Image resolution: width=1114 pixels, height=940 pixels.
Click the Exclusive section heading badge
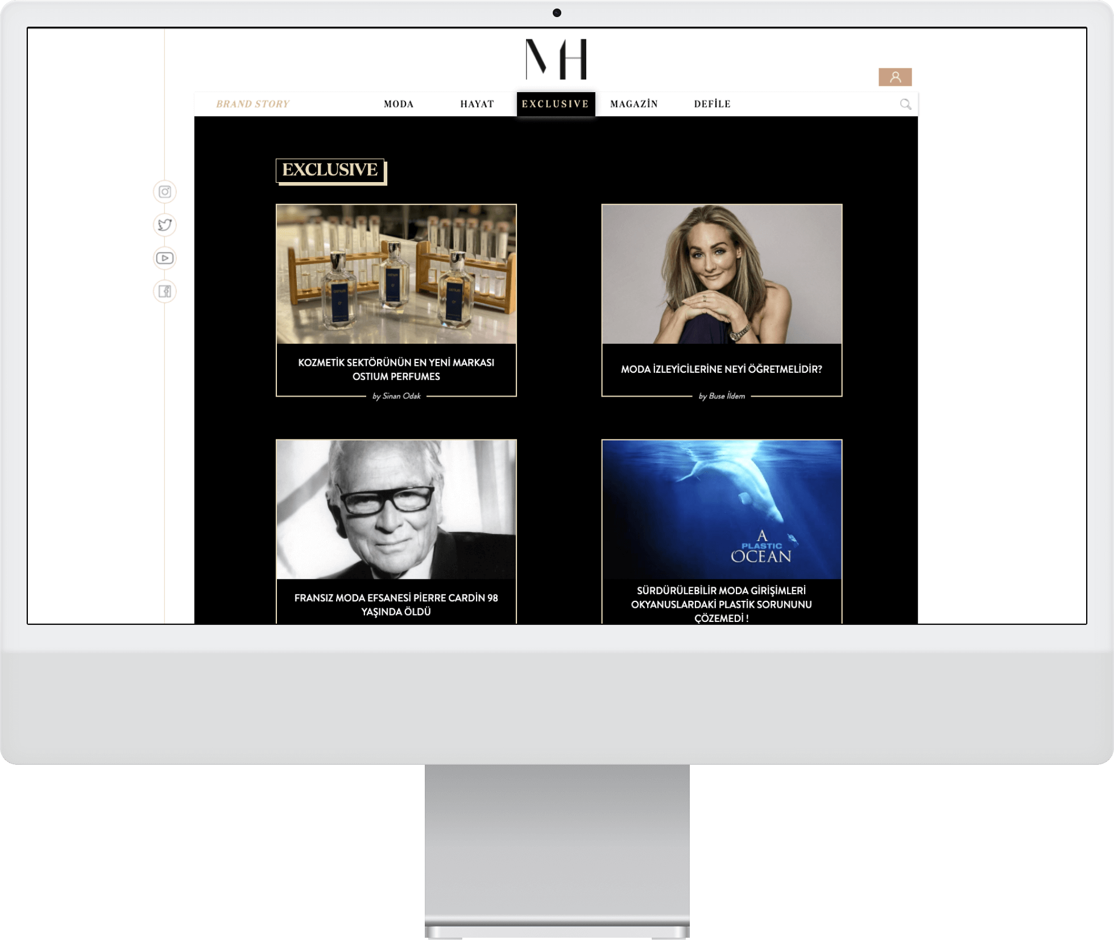[x=330, y=170]
